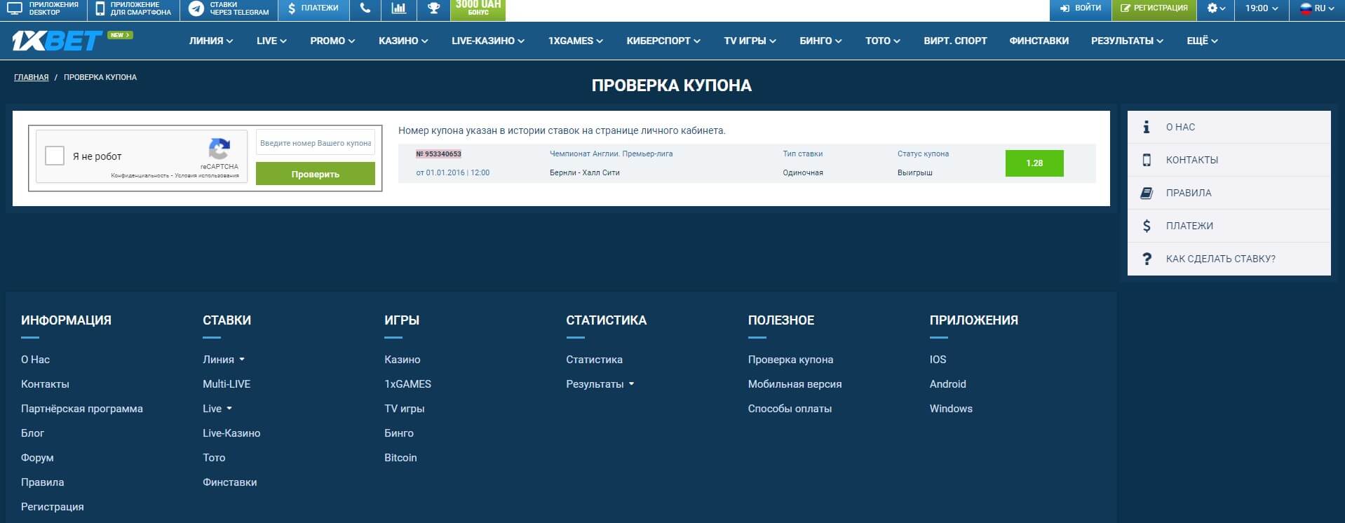The image size is (1345, 523).
Task: Open the TV Игры menu
Action: pos(750,41)
